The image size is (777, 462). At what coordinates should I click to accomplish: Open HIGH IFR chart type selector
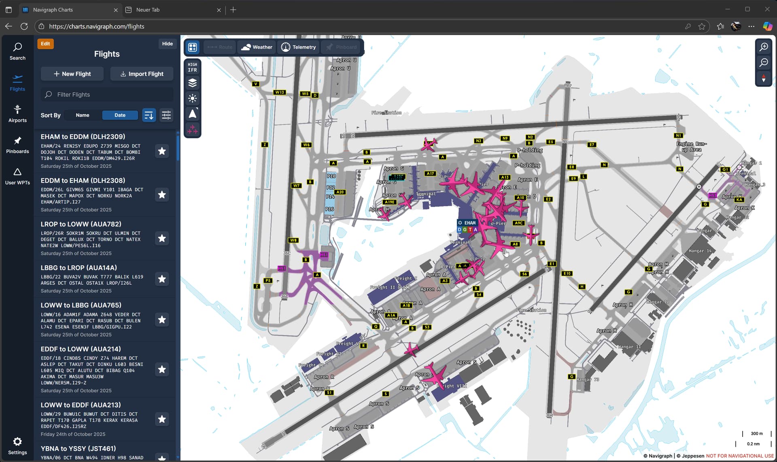pos(193,67)
